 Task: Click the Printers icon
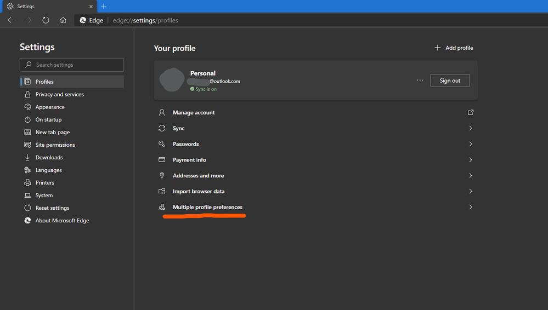pos(27,182)
